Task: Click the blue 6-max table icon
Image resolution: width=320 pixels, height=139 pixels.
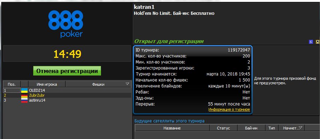Action: (311, 42)
